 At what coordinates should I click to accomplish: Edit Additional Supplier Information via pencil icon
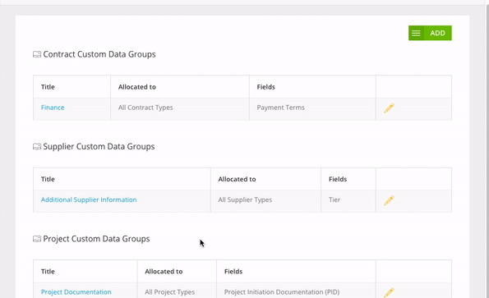point(389,200)
